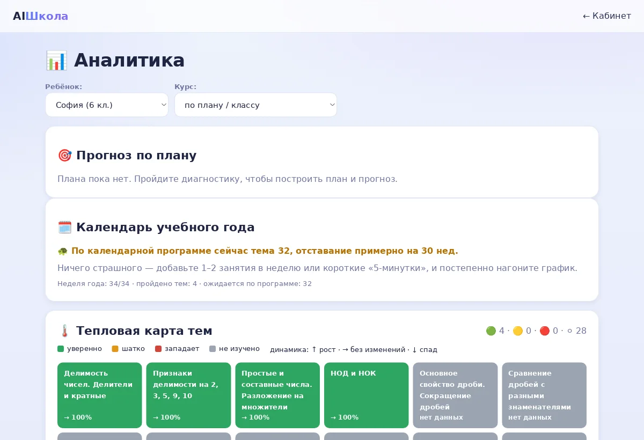This screenshot has height=440, width=644.
Task: Click the target icon beside Прогноз по плану
Action: click(64, 156)
